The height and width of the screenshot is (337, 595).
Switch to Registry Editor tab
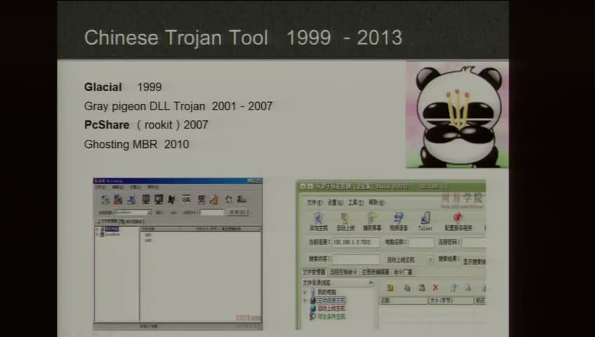[375, 272]
